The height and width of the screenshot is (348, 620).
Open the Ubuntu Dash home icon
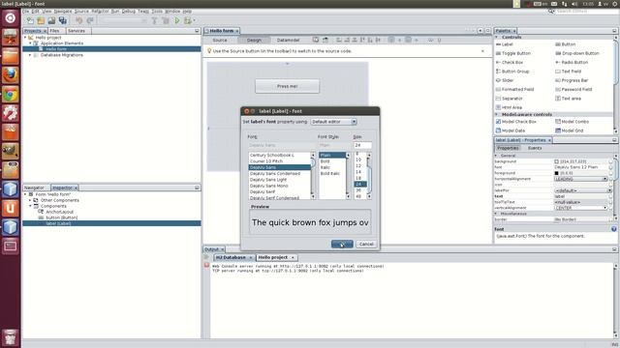pyautogui.click(x=11, y=17)
